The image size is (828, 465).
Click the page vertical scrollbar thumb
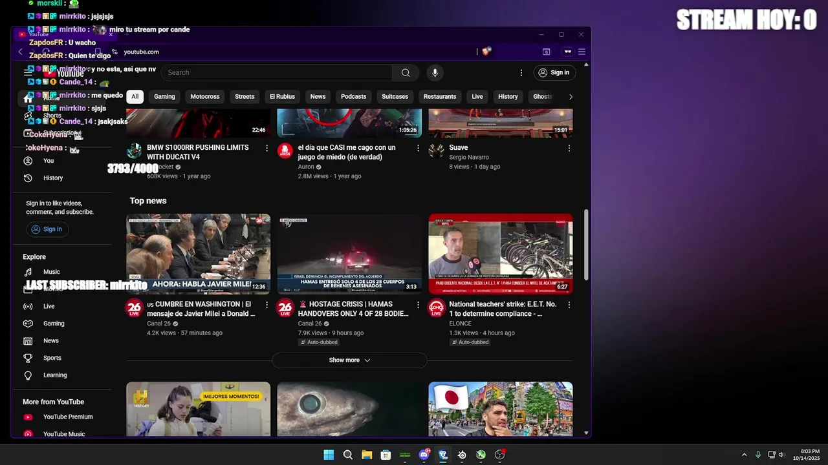(586, 245)
